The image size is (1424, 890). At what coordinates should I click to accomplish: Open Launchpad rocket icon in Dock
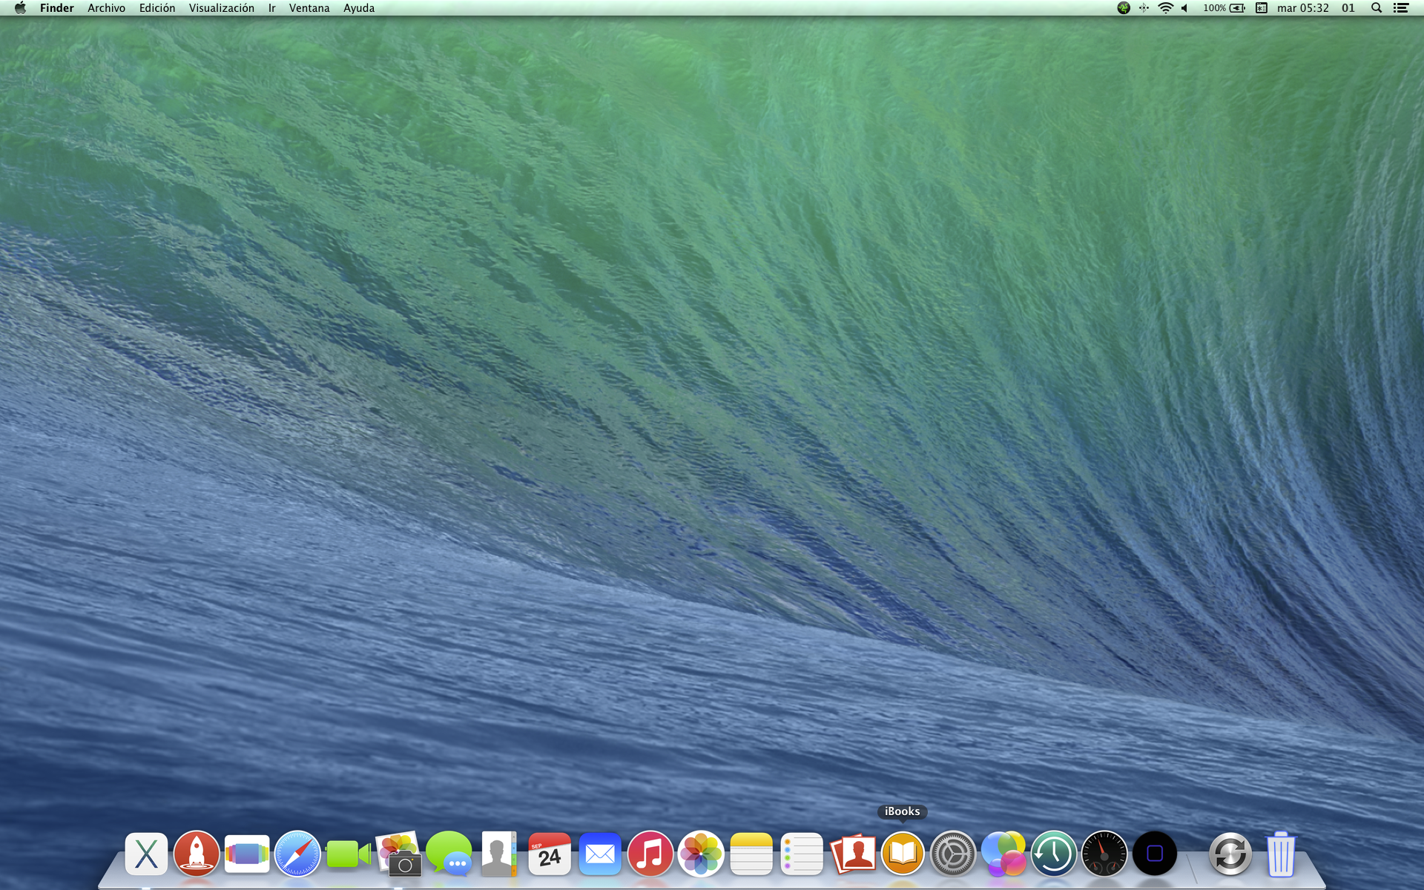(x=197, y=854)
